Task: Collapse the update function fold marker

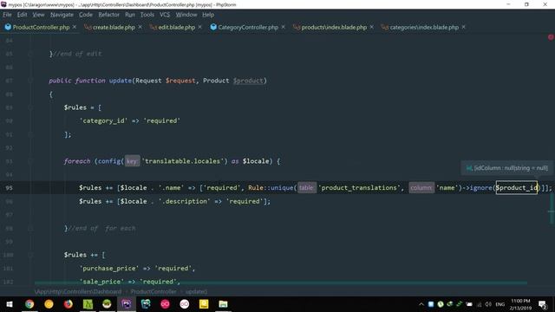Action: point(30,81)
